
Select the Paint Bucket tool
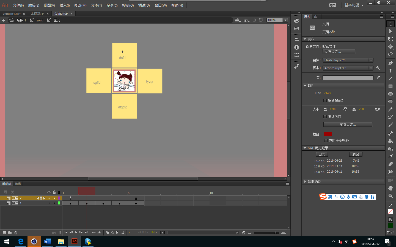click(390, 141)
